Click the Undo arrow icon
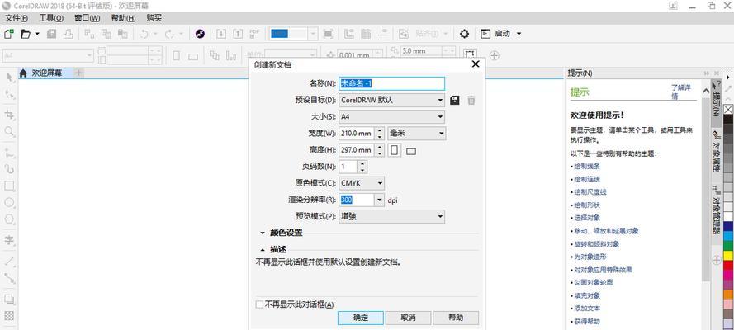This screenshot has width=734, height=330. 144,34
